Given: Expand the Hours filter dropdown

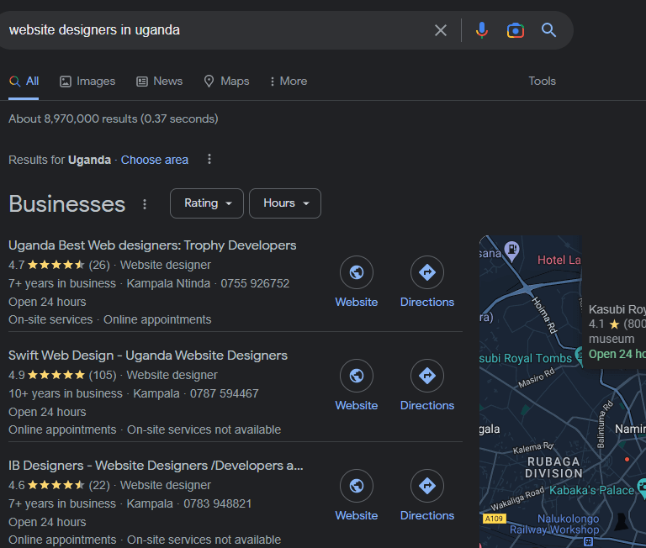Looking at the screenshot, I should pyautogui.click(x=285, y=203).
